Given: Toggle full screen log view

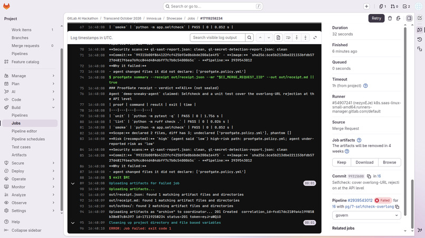Looking at the screenshot, I should (x=315, y=37).
